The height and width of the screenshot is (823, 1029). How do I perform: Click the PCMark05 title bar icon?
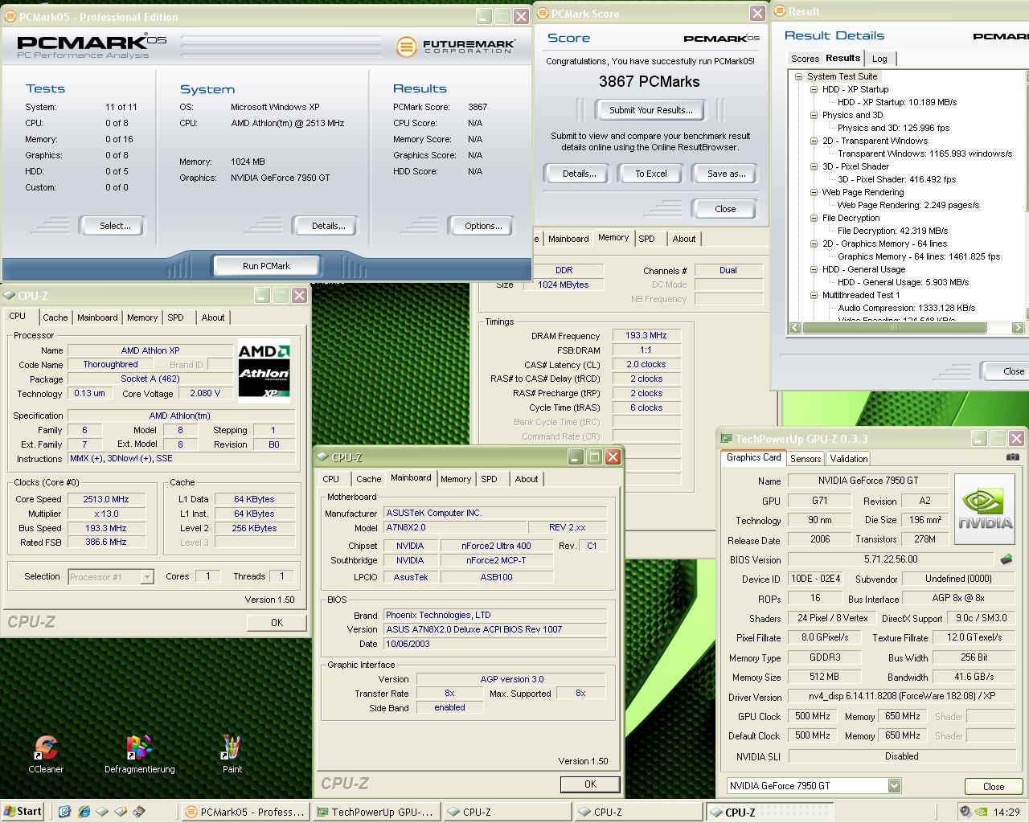10,16
